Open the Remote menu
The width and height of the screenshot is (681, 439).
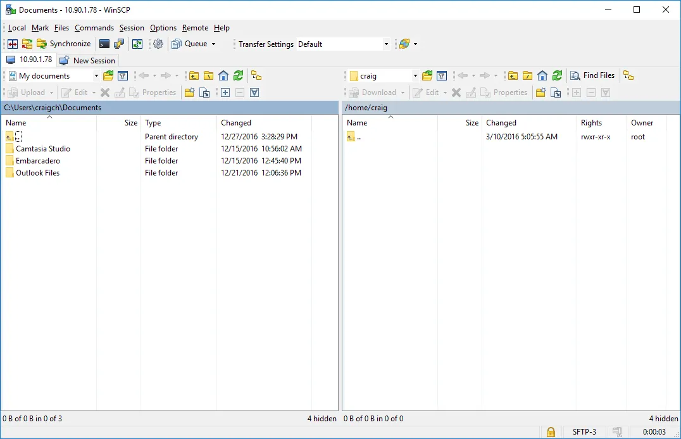point(195,28)
